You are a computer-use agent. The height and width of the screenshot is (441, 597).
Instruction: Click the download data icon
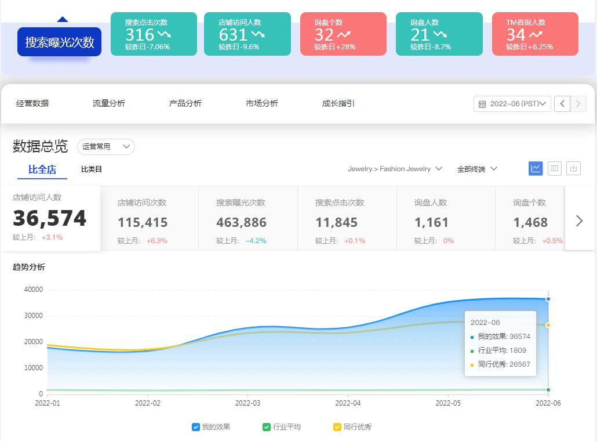[x=573, y=168]
